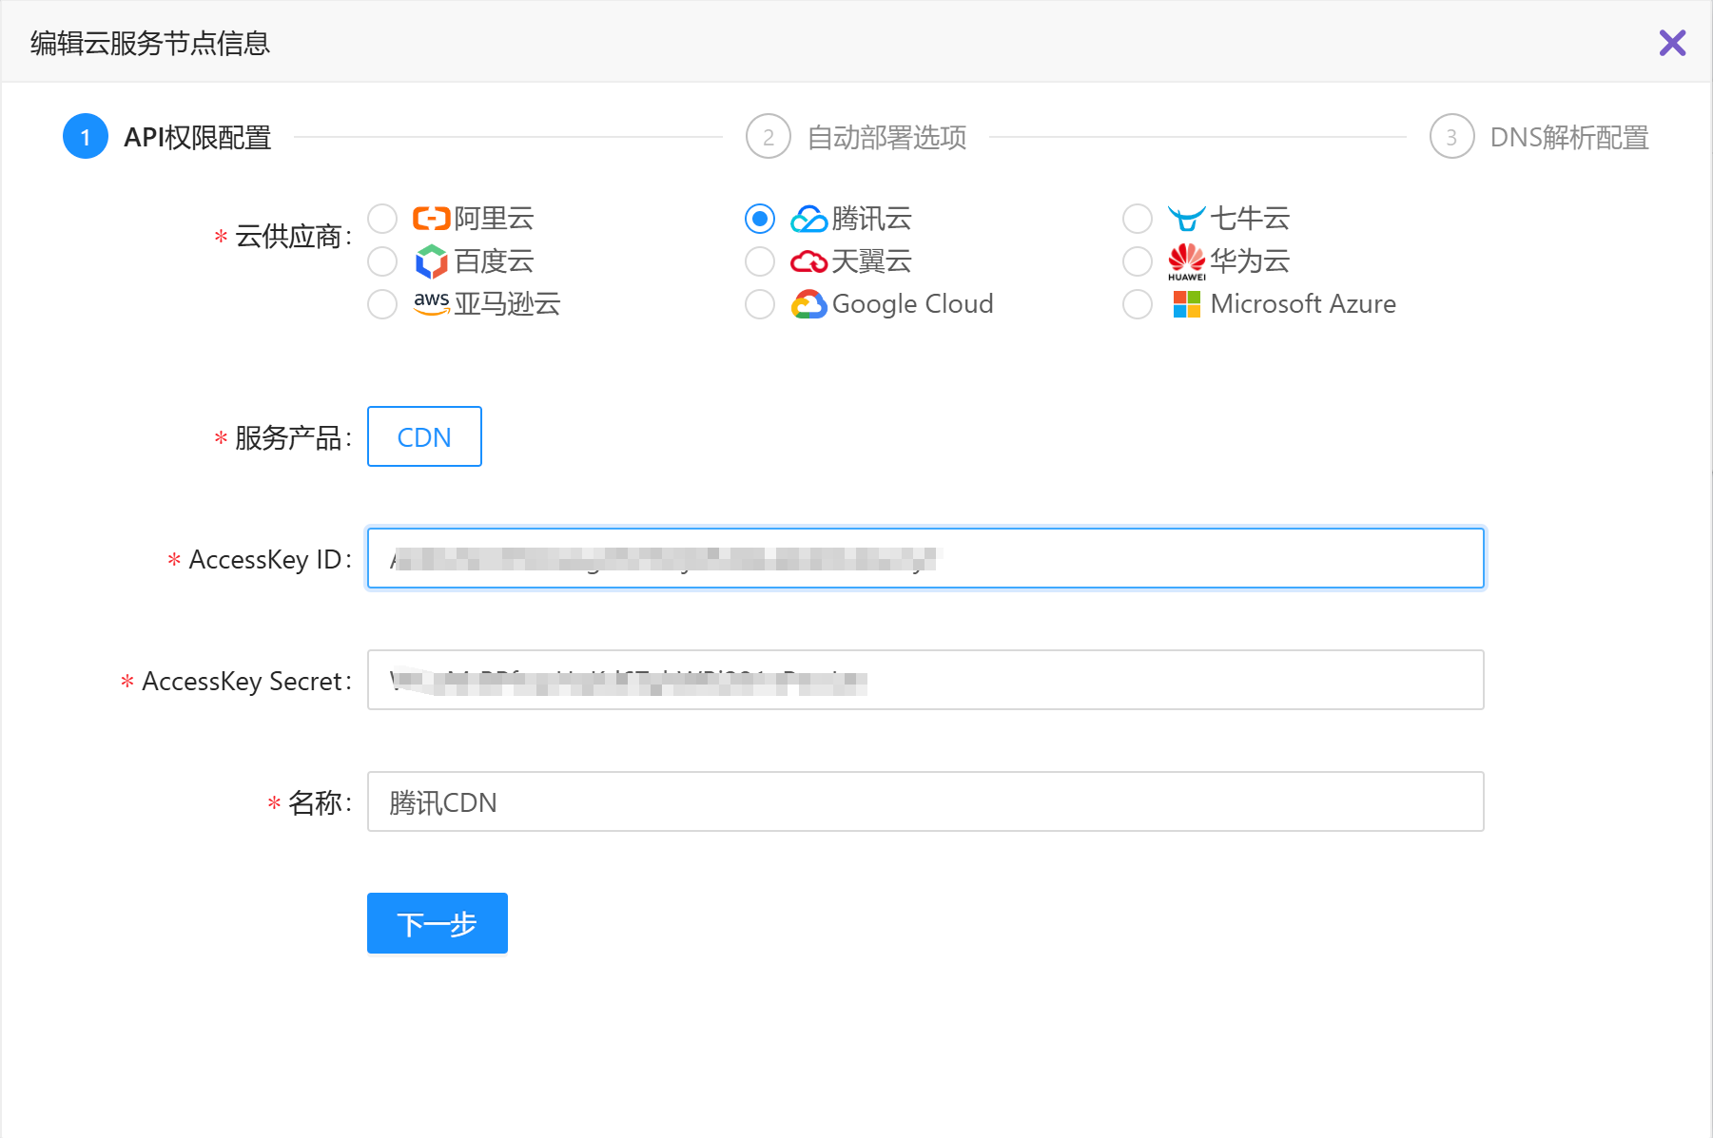Go to step 1 API权限配置
Viewport: 1713px width, 1138px height.
click(x=166, y=137)
